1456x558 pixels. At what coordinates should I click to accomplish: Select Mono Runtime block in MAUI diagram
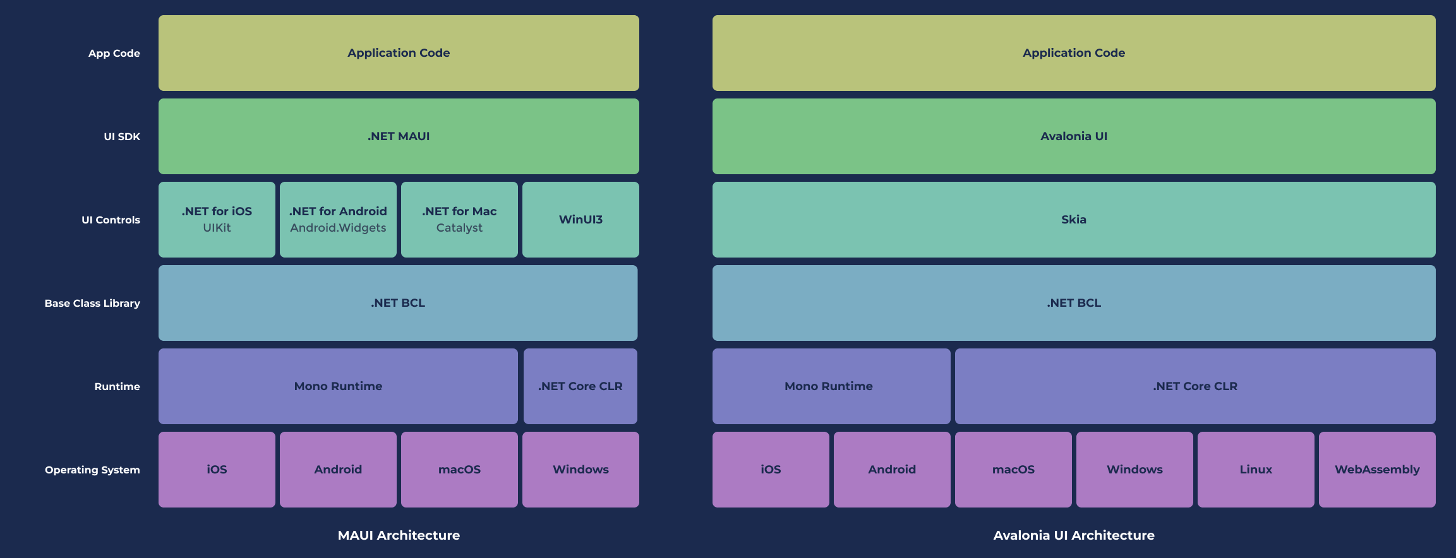[338, 386]
